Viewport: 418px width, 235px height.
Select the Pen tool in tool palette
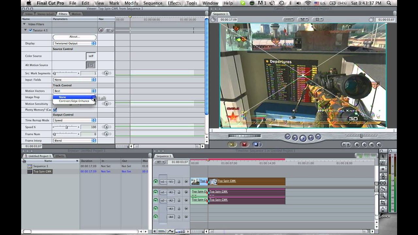[x=383, y=209]
